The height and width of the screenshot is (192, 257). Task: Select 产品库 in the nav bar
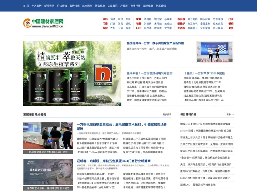point(124,6)
